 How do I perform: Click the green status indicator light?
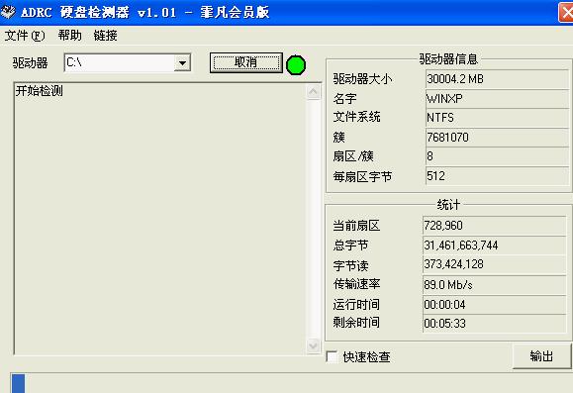[x=296, y=65]
